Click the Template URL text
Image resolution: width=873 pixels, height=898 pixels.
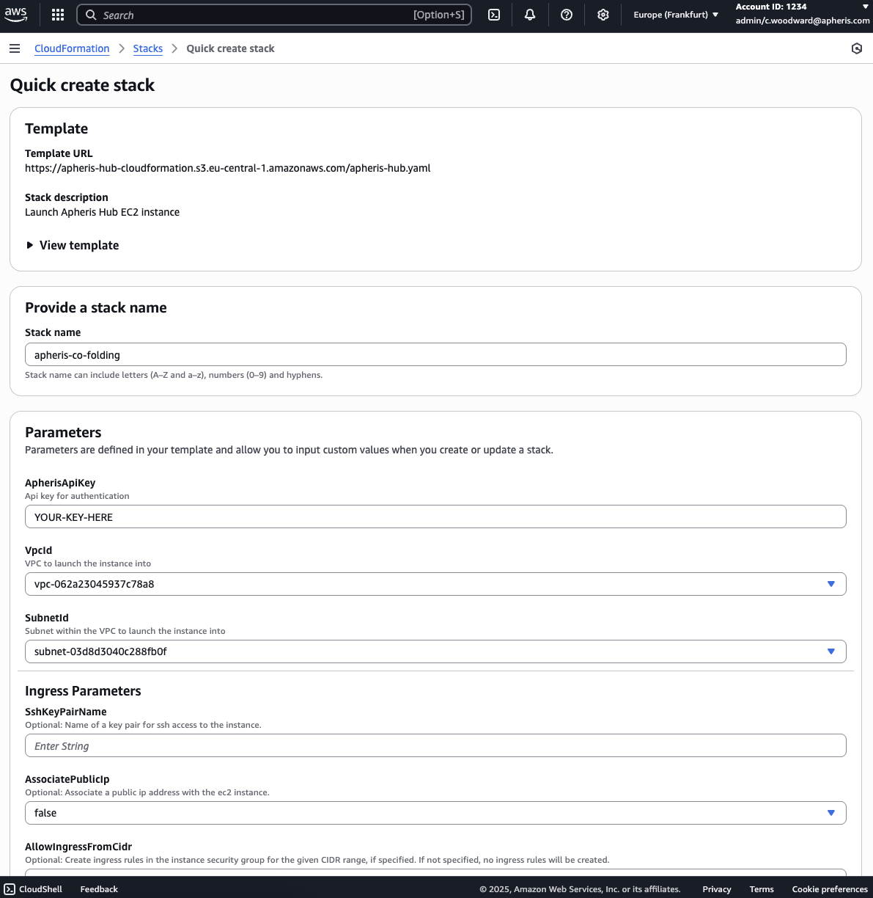228,168
